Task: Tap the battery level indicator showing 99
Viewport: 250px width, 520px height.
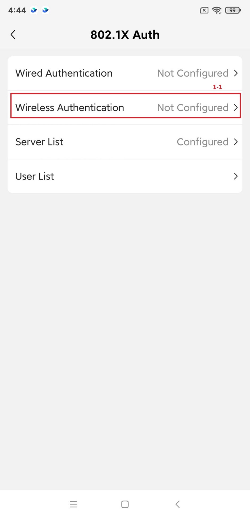Action: [x=233, y=10]
